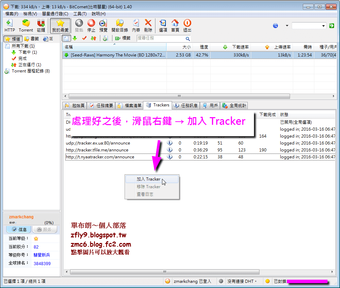Go to 首頁 home page icon
This screenshot has width=340, height=288.
(175, 26)
